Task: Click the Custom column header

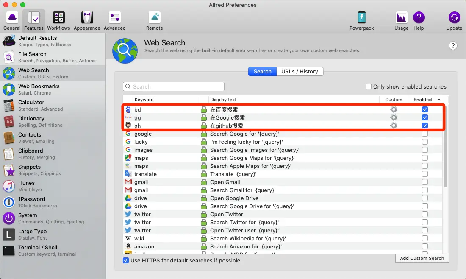Action: click(394, 100)
